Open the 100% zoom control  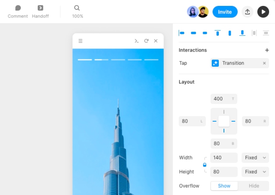[x=77, y=12]
